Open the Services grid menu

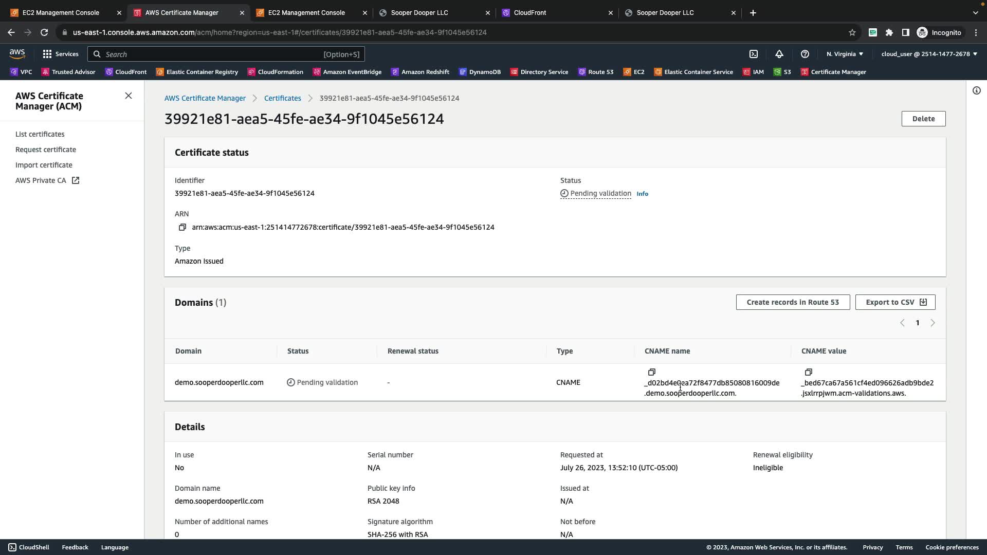[x=47, y=54]
